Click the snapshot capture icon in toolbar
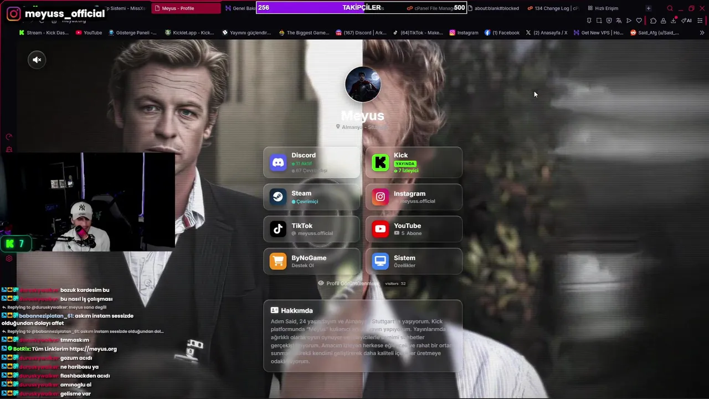The width and height of the screenshot is (709, 399). pyautogui.click(x=599, y=21)
